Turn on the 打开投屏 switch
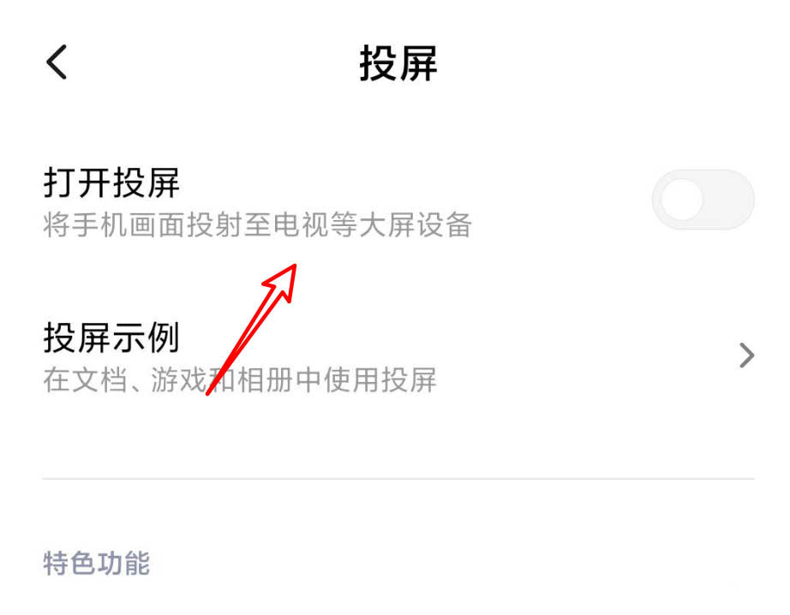The width and height of the screenshot is (790, 615). tap(703, 200)
